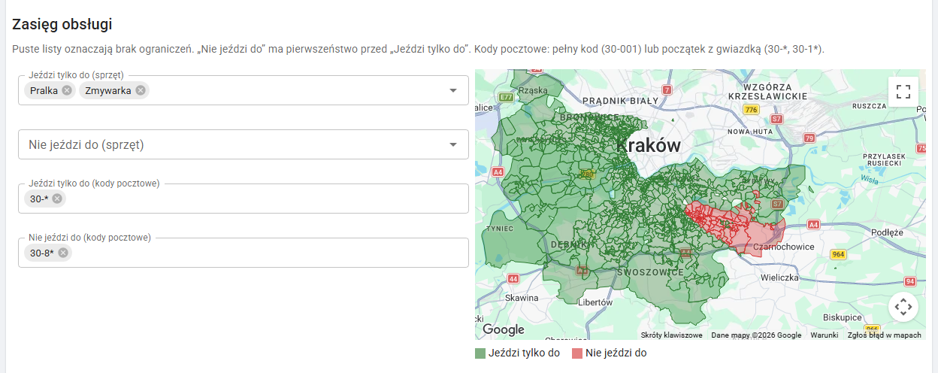This screenshot has height=373, width=938.
Task: Click the Zasięg obsługi heading
Action: tap(62, 24)
